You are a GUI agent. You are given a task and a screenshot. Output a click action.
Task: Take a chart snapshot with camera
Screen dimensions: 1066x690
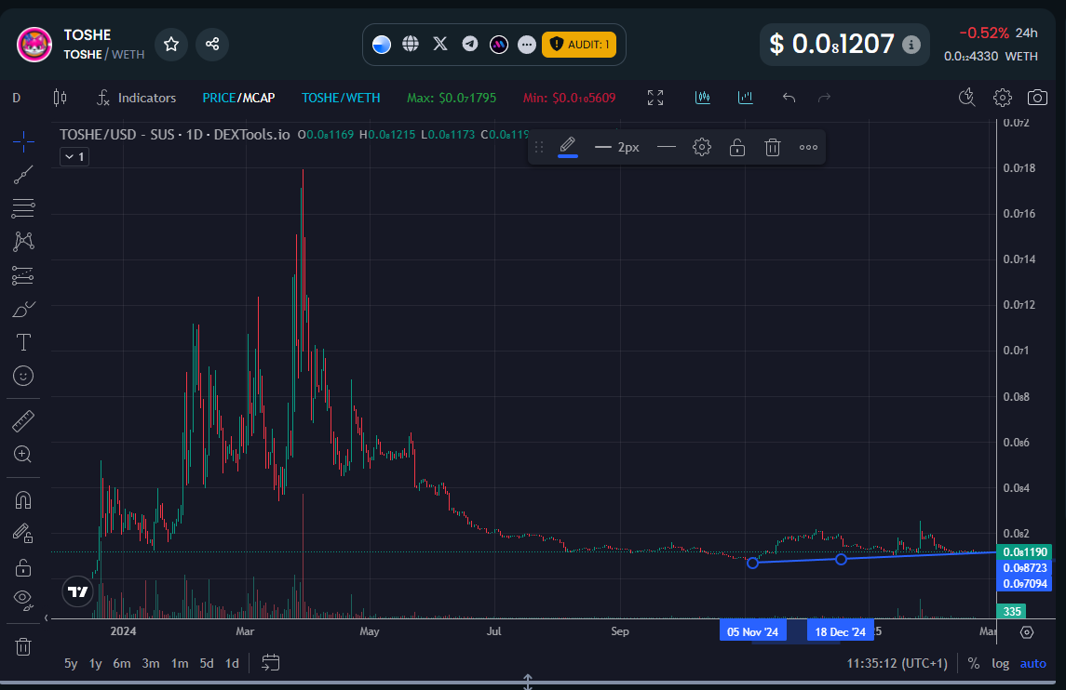[x=1037, y=98]
